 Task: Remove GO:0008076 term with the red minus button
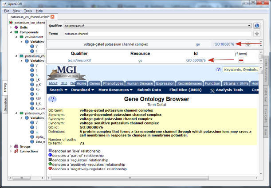[x=241, y=60]
